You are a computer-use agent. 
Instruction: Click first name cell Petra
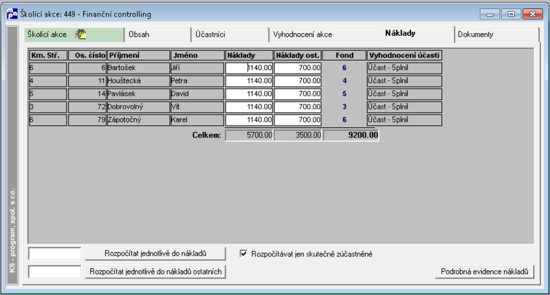[197, 81]
